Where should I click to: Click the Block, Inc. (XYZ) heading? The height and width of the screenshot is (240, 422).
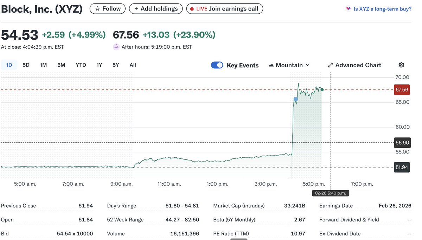[x=42, y=9]
